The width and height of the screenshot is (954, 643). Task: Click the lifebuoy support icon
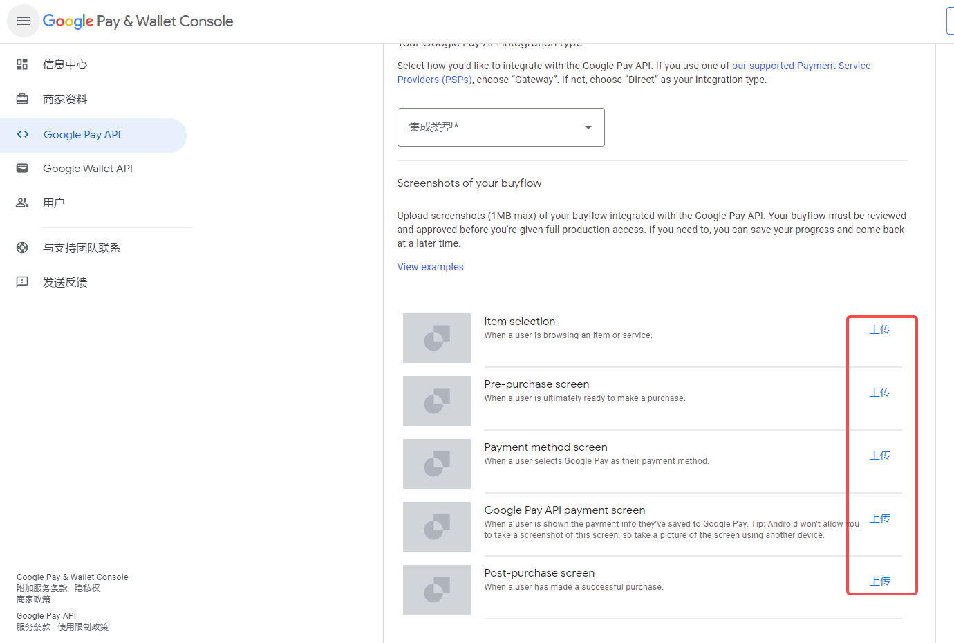[x=22, y=248]
